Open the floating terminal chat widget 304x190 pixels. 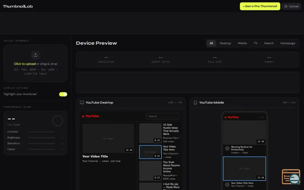(x=291, y=177)
